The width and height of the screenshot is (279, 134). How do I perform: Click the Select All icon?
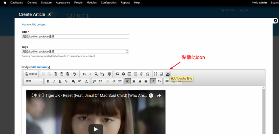109,74
